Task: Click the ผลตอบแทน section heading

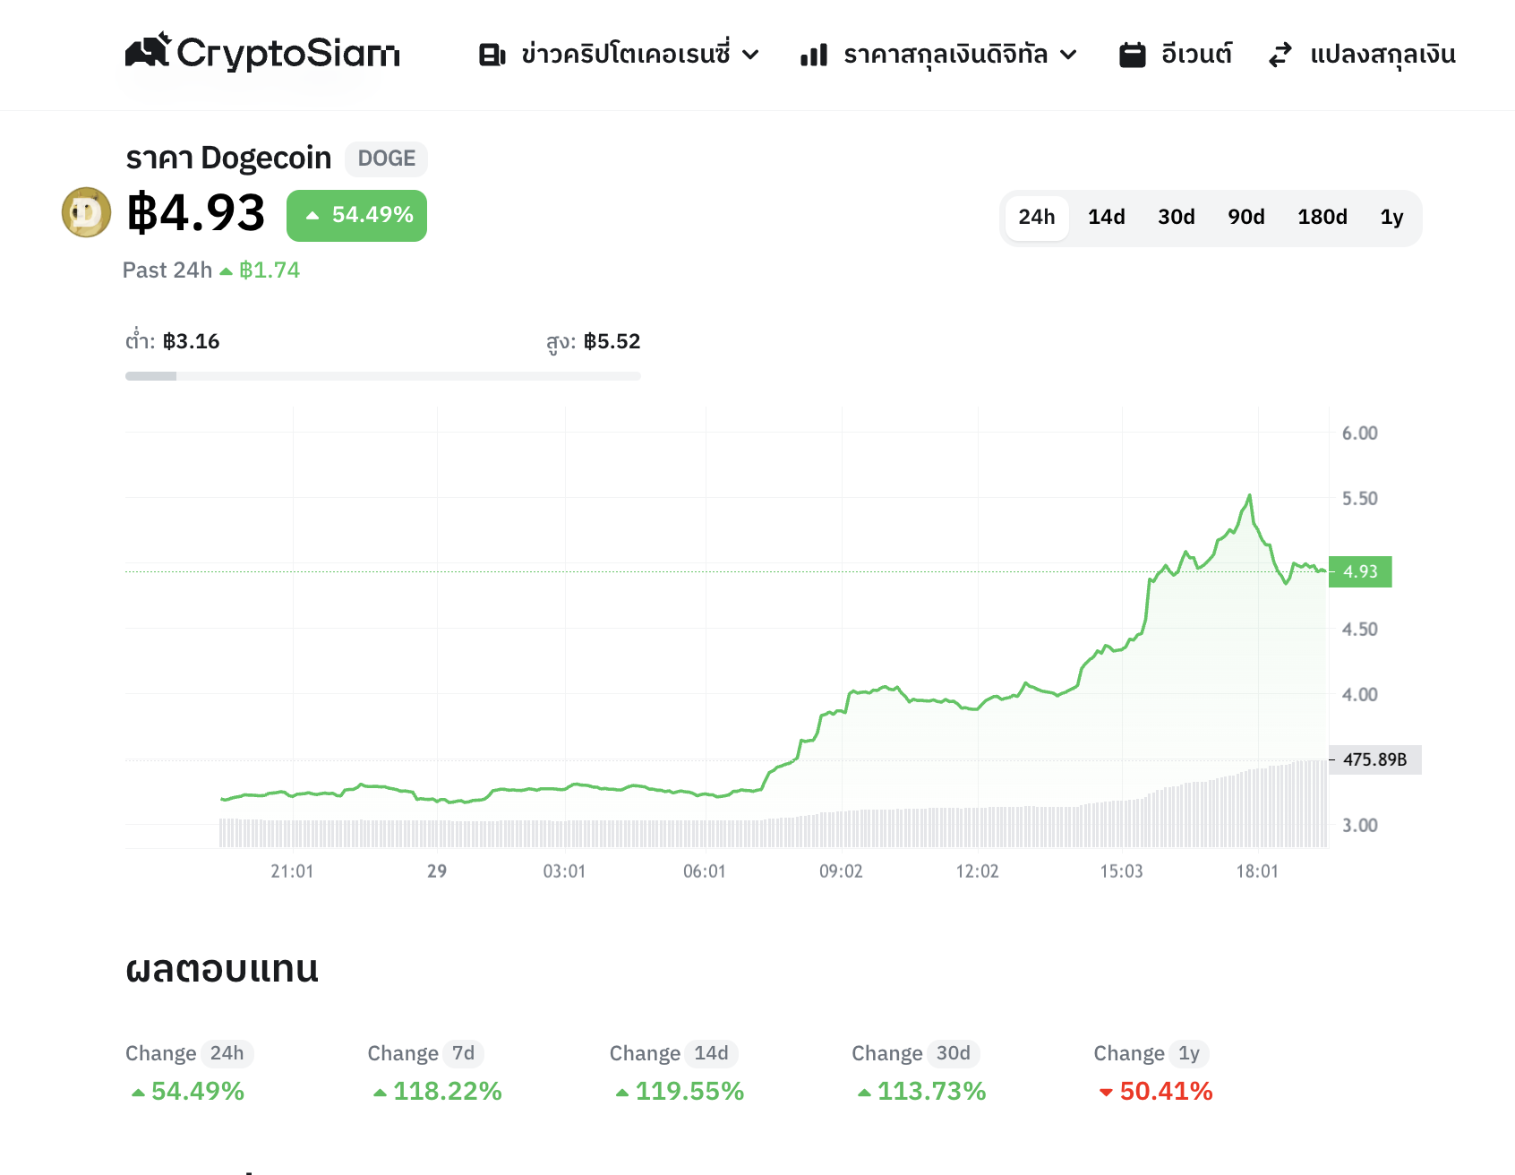Action: (x=222, y=969)
